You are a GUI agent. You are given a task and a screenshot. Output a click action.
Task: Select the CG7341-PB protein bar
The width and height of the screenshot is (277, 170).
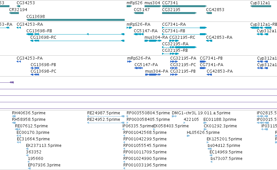click(203, 62)
